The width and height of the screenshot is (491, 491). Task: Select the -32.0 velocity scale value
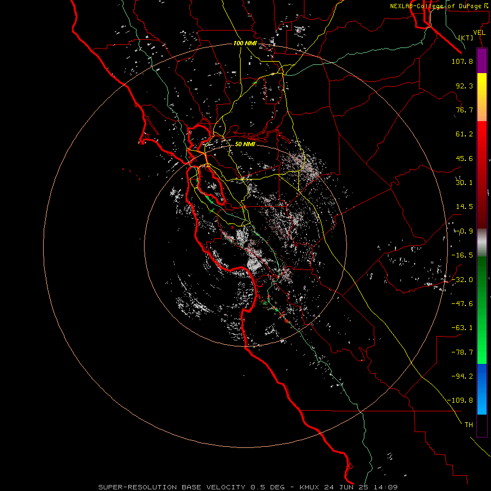462,280
